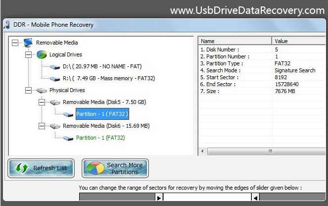Collapse the Disk6 removable media node
328x206 pixels.
42,126
